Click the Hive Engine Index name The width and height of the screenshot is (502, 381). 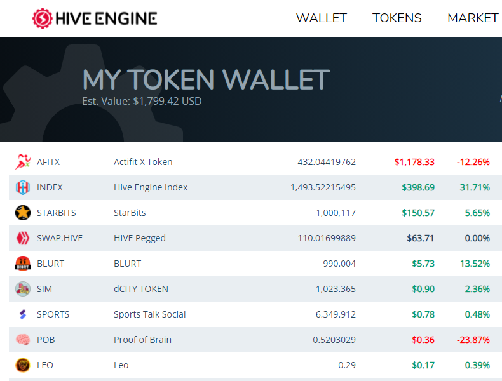151,187
